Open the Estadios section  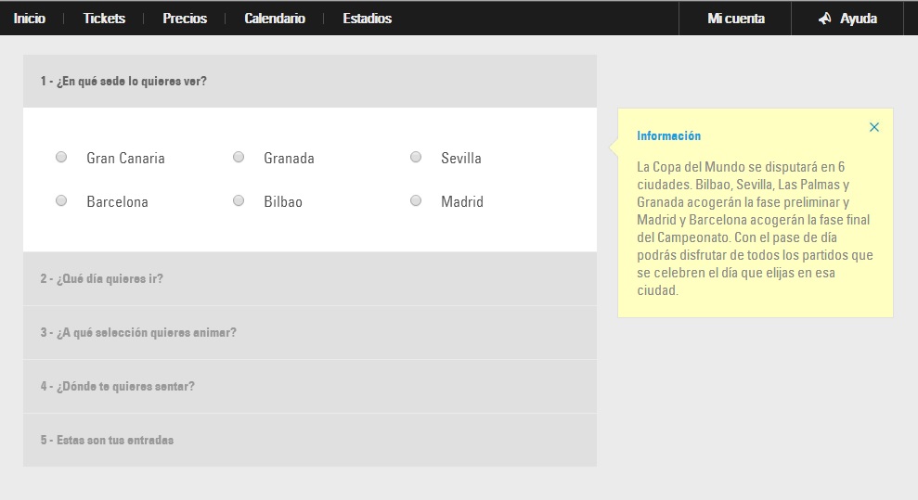367,19
